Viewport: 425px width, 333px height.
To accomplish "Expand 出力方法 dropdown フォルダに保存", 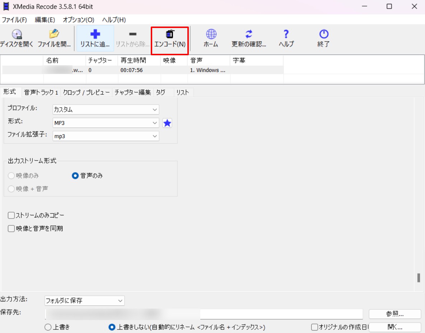I will pos(84,300).
